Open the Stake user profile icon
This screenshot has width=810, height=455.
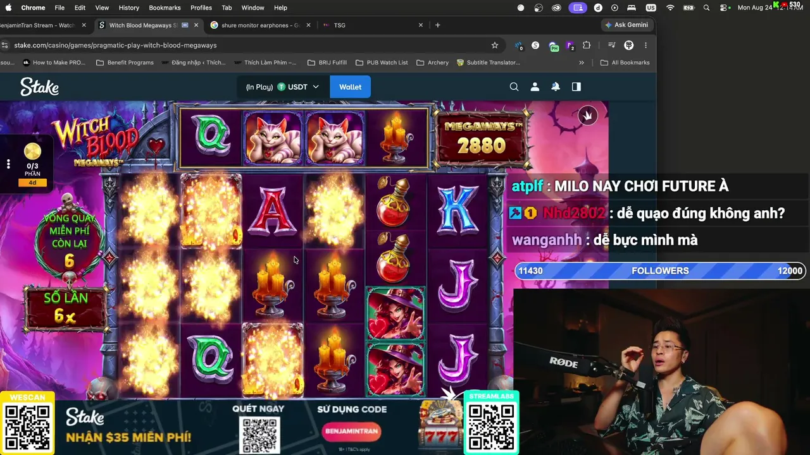[535, 87]
